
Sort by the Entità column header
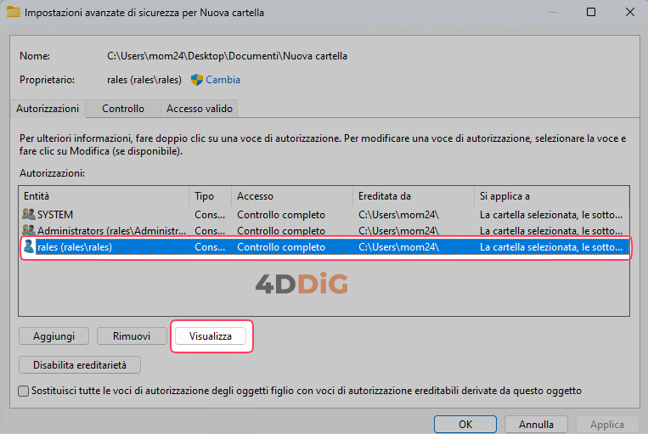(x=104, y=196)
